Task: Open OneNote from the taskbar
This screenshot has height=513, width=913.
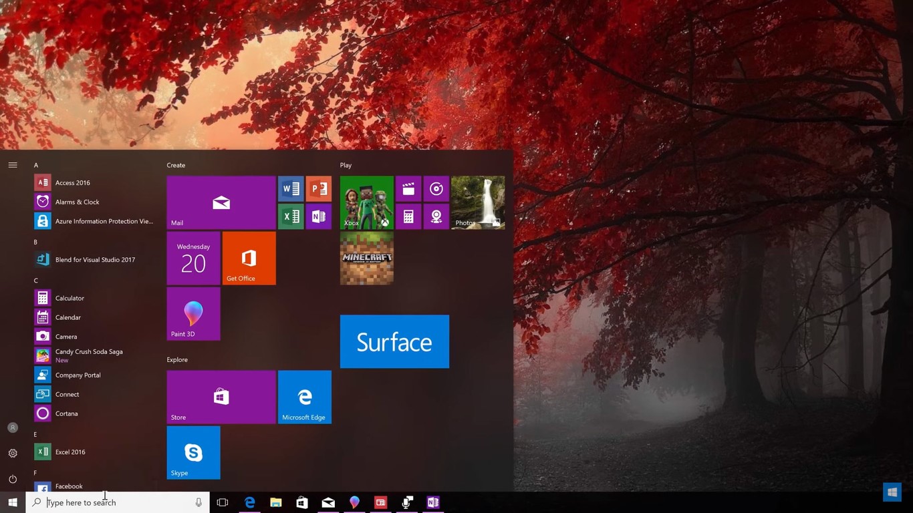Action: click(x=433, y=502)
